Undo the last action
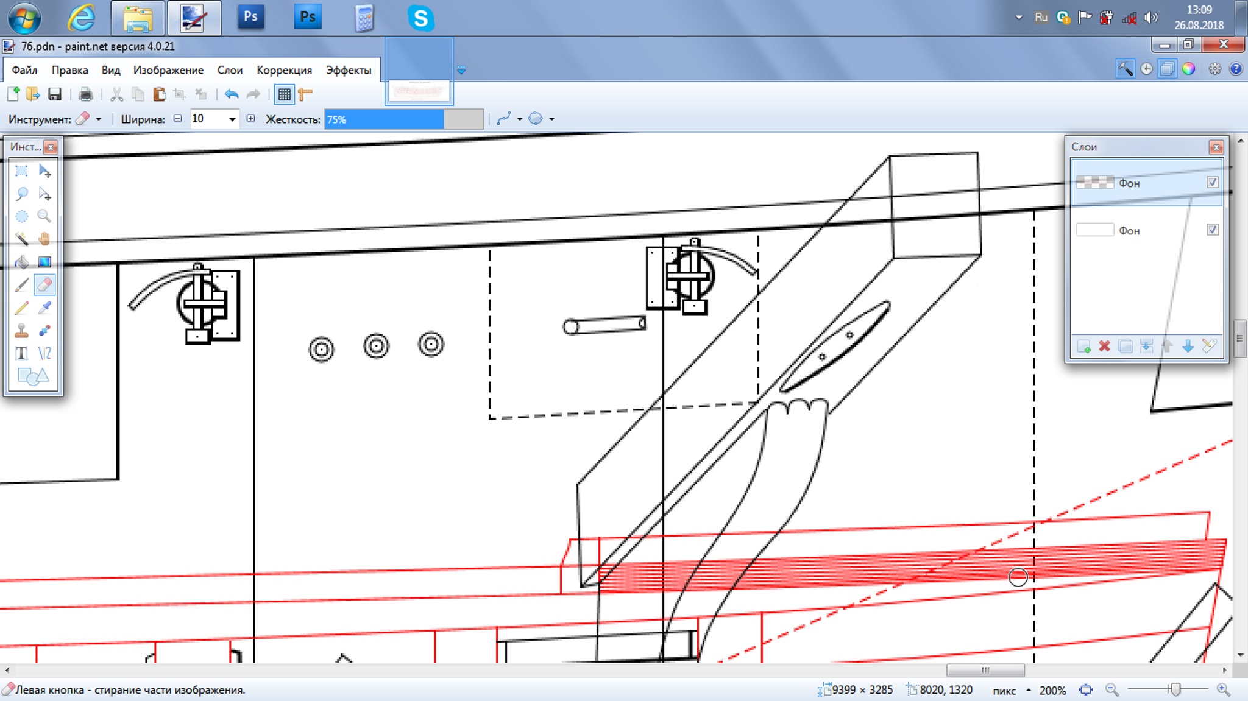This screenshot has width=1248, height=701. pos(231,94)
